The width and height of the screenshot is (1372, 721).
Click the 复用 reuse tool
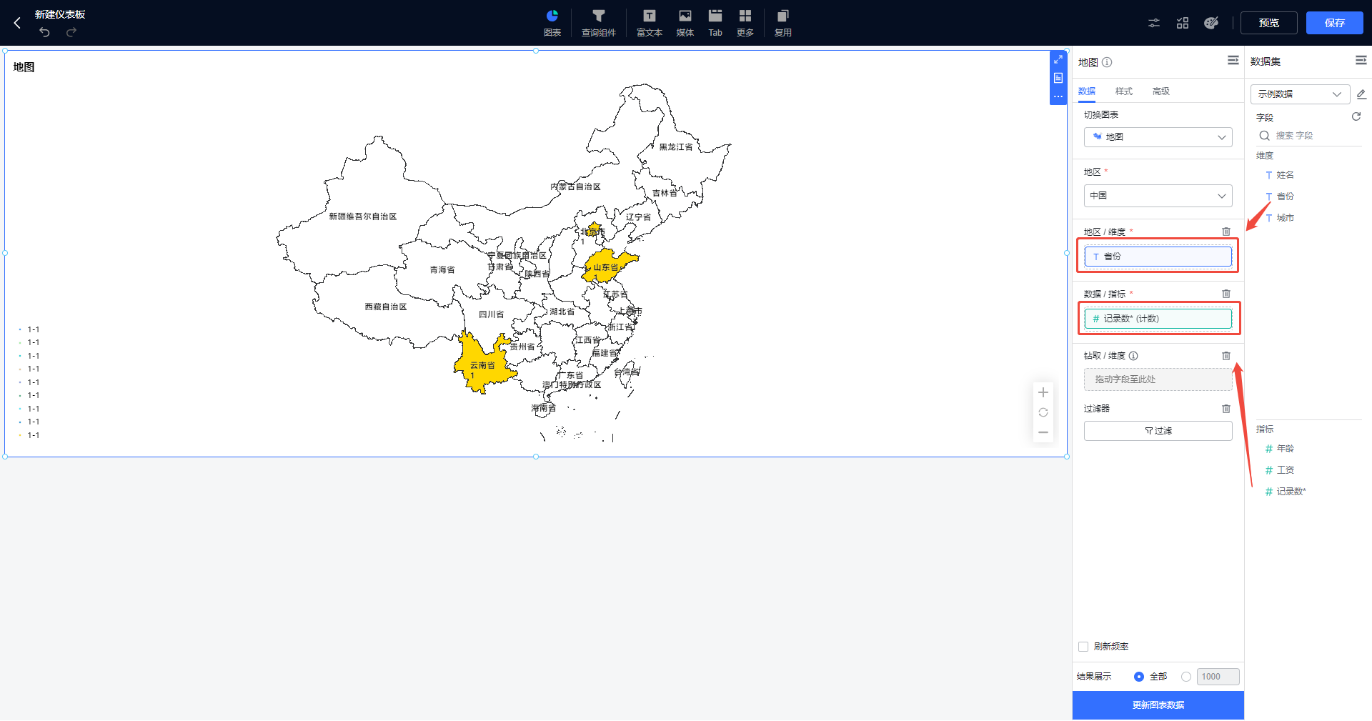(x=783, y=23)
